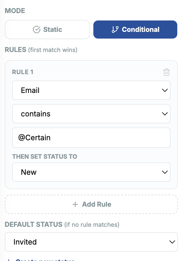The height and width of the screenshot is (261, 184).
Task: Delete Rule 1 with the trash icon
Action: tap(166, 72)
